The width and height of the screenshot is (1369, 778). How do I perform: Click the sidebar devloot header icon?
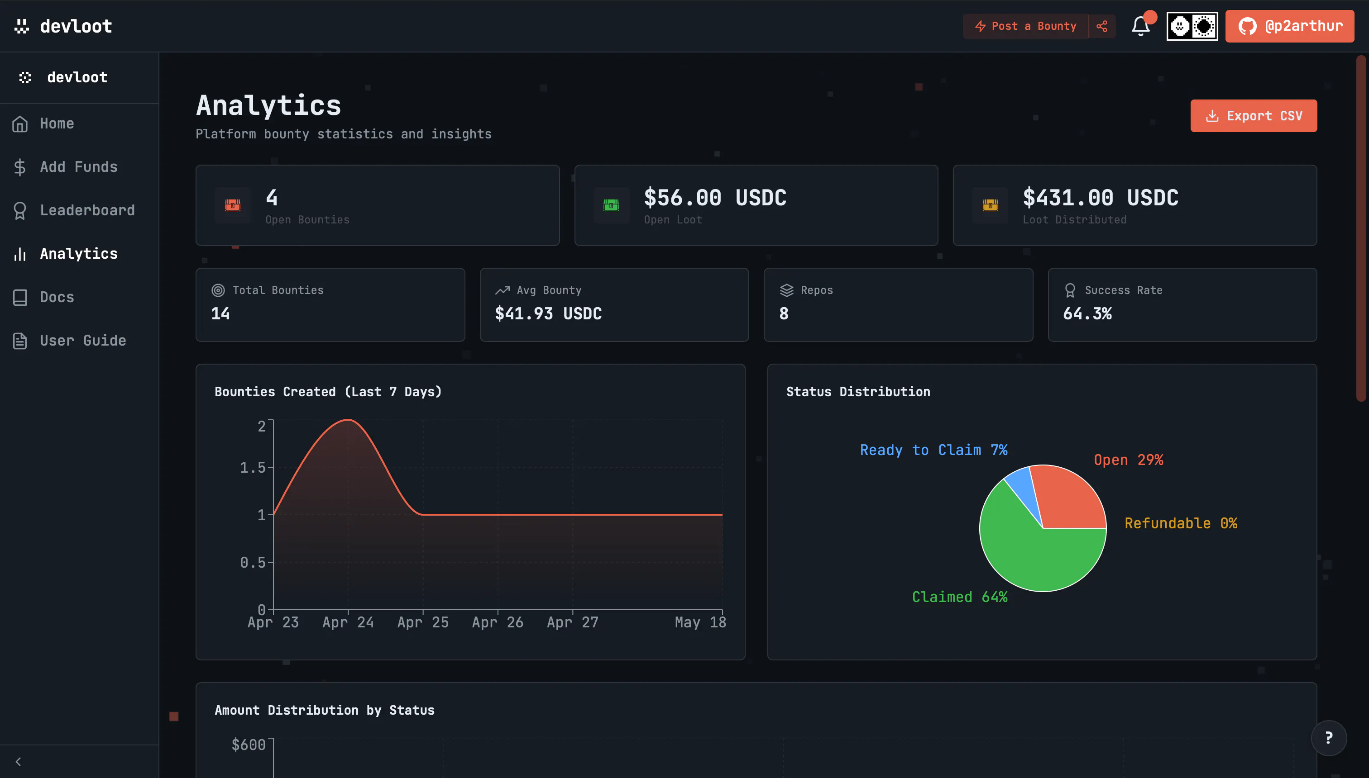pos(25,77)
